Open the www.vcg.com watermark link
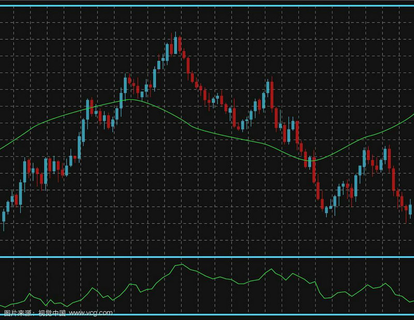 click(91, 313)
